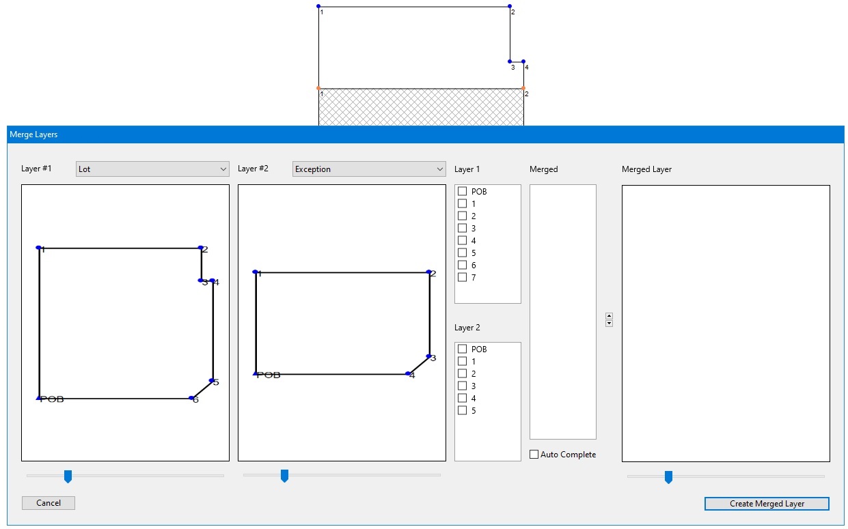Screen dimensions: 848x529
Task: Click the zoom slider under Layer #2 preview
Action: (284, 476)
